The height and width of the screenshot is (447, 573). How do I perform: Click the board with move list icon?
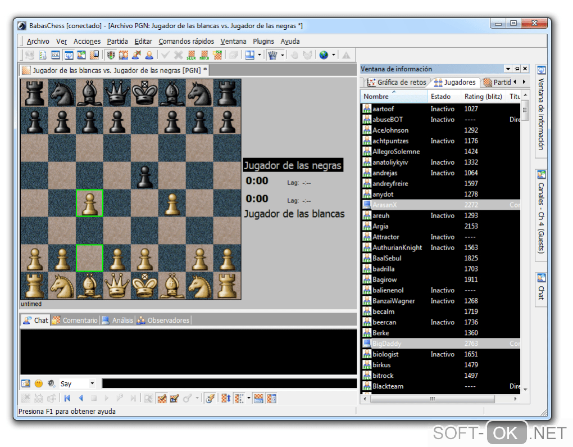point(94,55)
